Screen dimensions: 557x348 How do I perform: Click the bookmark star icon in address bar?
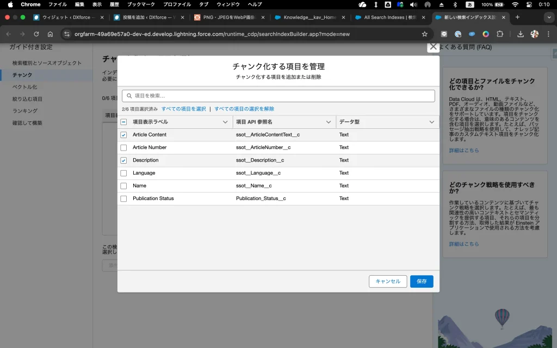tap(424, 34)
